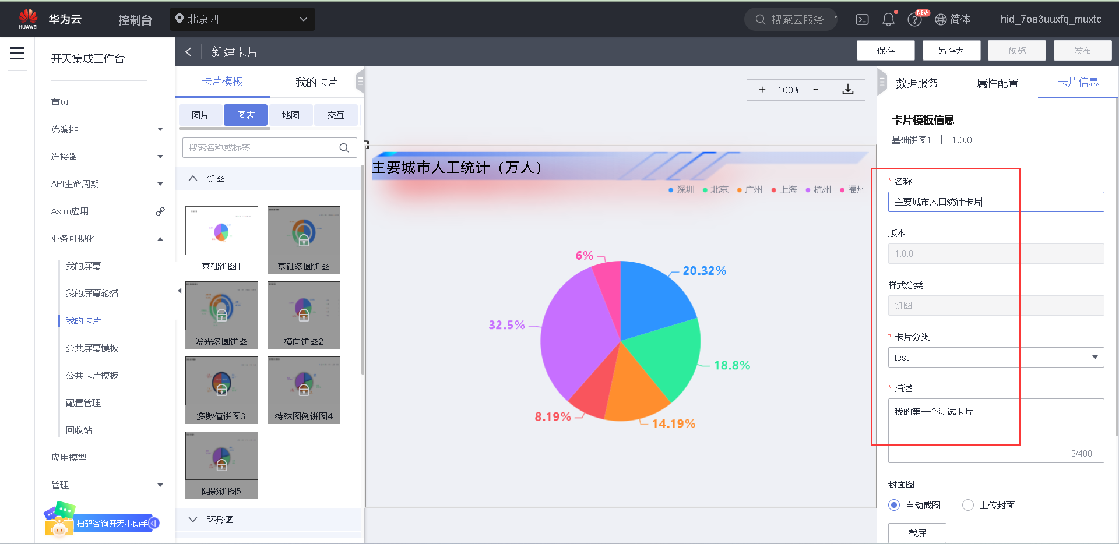Select the 图片 template category
The width and height of the screenshot is (1119, 544).
tap(200, 115)
